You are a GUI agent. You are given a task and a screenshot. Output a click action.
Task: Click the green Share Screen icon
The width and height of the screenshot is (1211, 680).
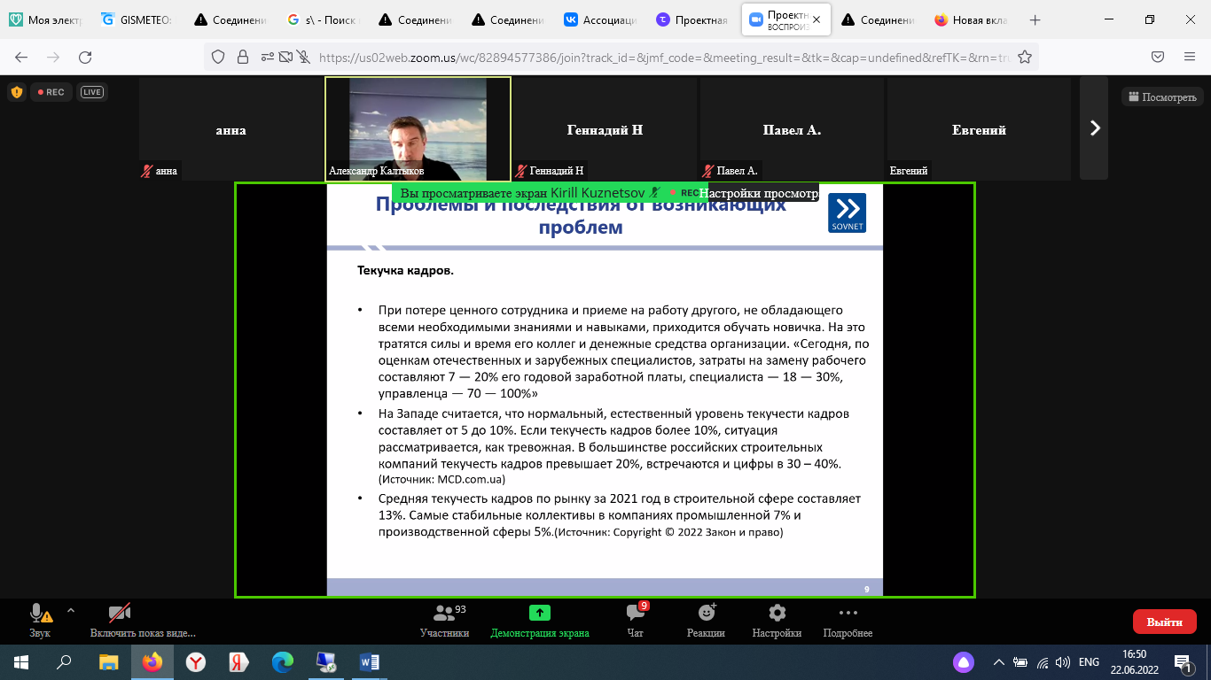[539, 614]
